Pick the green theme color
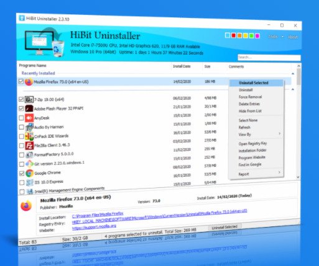 coord(251,36)
